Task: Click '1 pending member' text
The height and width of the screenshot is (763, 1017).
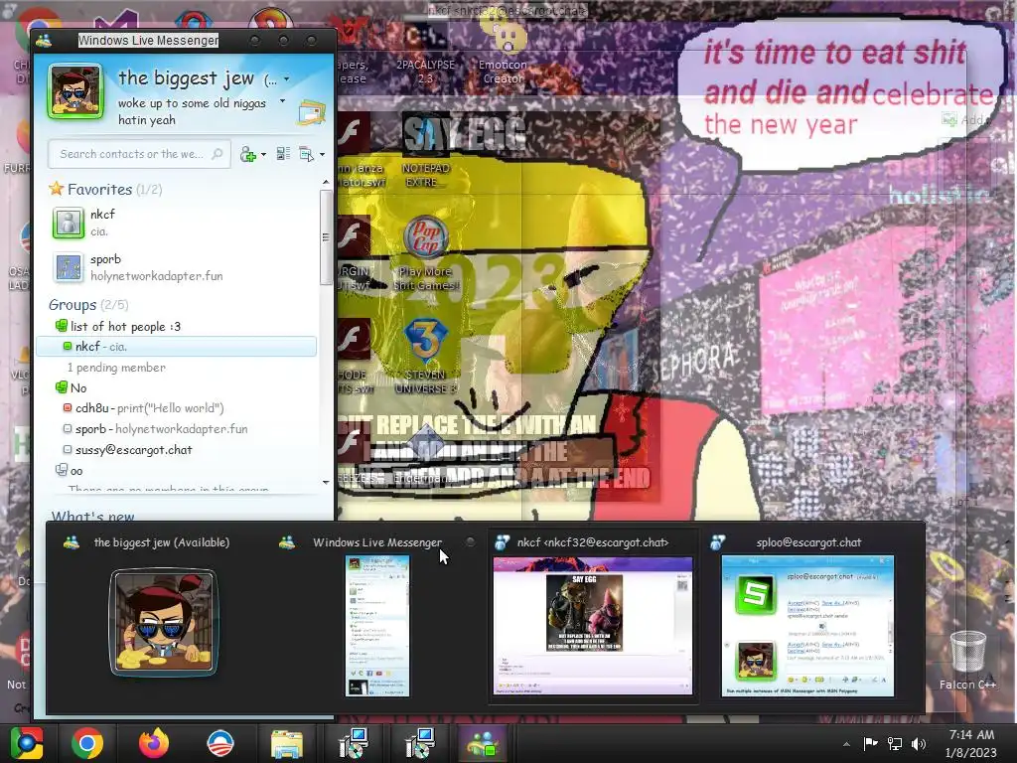Action: 116,368
